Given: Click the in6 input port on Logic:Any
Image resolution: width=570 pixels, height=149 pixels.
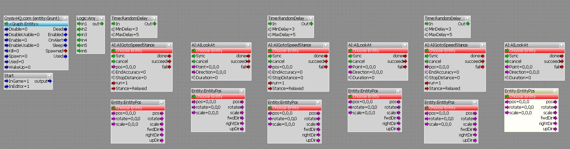Looking at the screenshot, I should [x=79, y=51].
